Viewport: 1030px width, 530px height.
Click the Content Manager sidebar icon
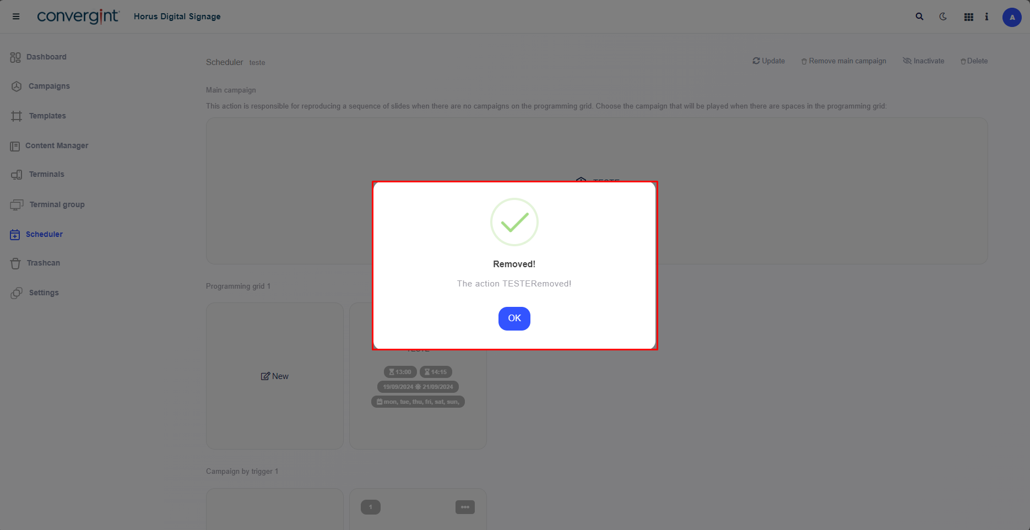pyautogui.click(x=15, y=146)
